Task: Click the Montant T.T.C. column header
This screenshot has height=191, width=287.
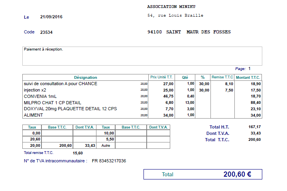Action: (248, 77)
